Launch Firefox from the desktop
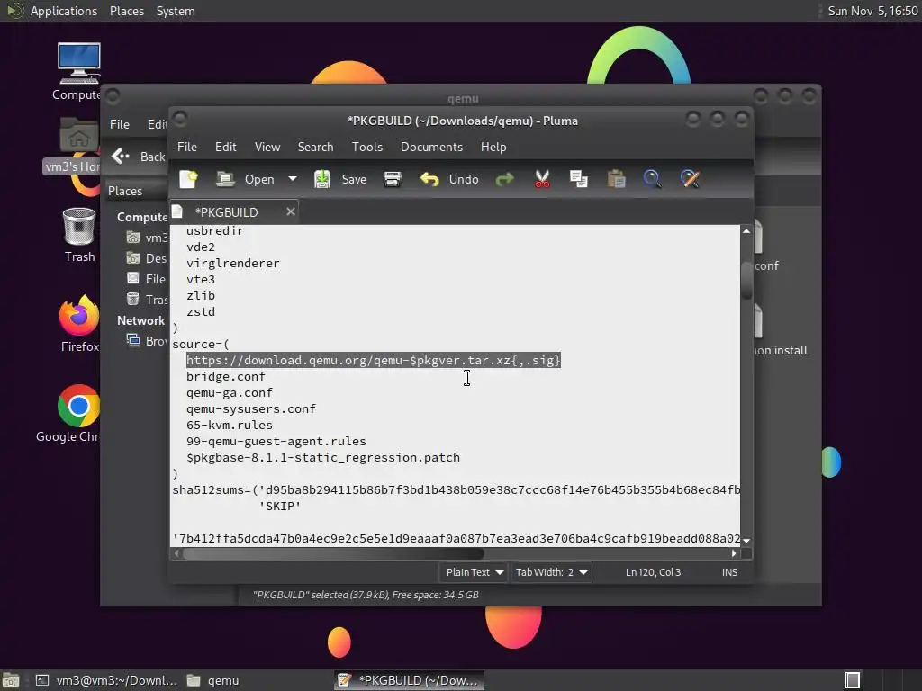 (x=79, y=324)
